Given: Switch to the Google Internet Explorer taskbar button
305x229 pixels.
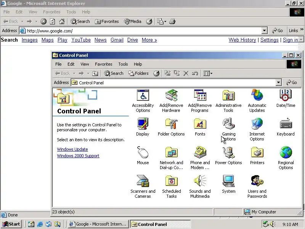Looking at the screenshot, I should pos(98,224).
